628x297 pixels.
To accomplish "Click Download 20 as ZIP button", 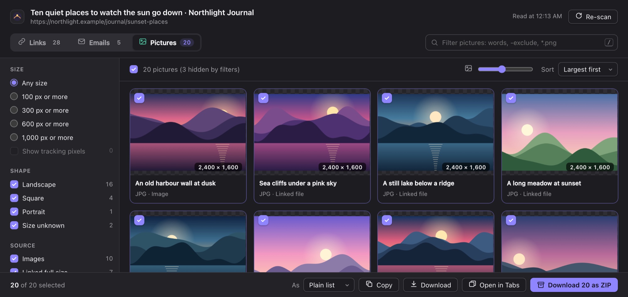I will tap(574, 285).
